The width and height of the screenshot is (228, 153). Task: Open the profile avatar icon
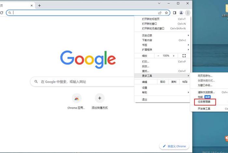181,13
